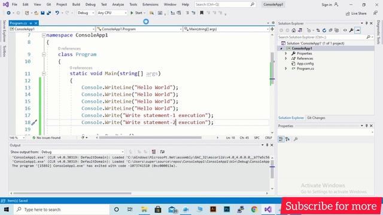This screenshot has height=215, width=383.
Task: Toggle auto-hide pin on Solution Explorer panel
Action: (366, 23)
